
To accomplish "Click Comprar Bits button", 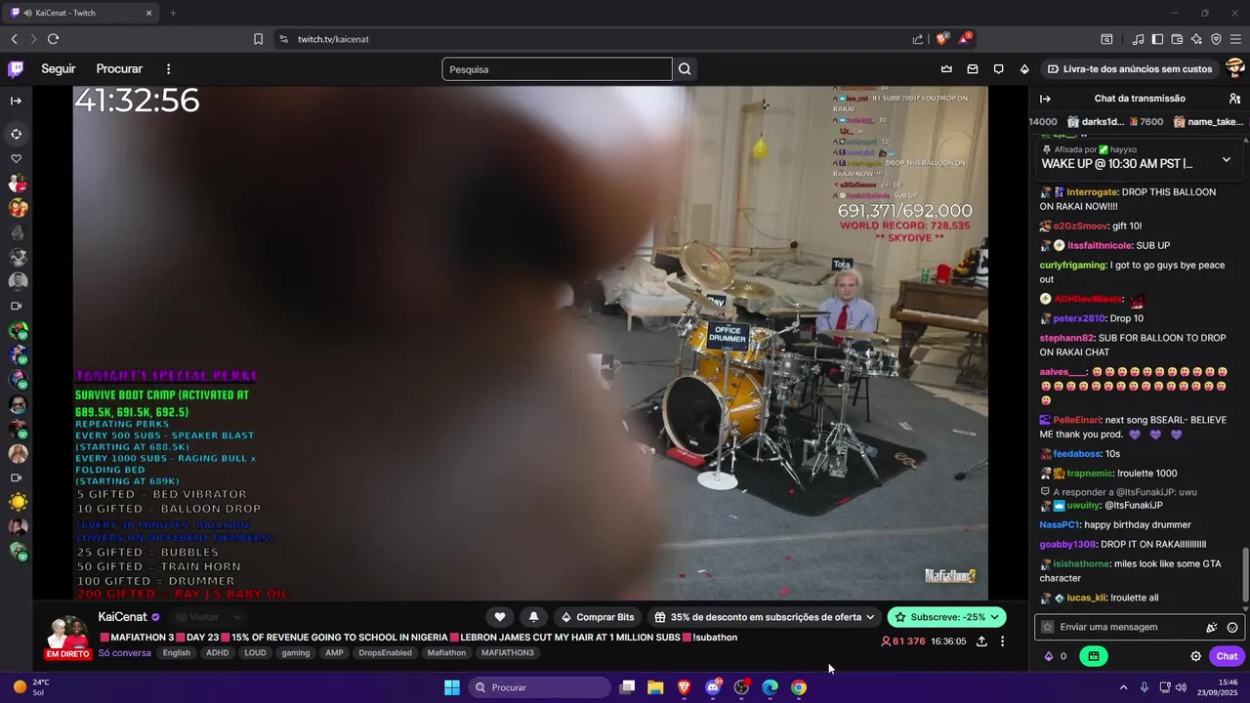I will tap(598, 617).
